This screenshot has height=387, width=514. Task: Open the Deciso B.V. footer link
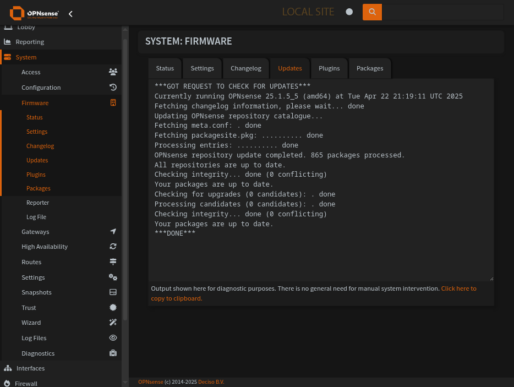click(211, 381)
